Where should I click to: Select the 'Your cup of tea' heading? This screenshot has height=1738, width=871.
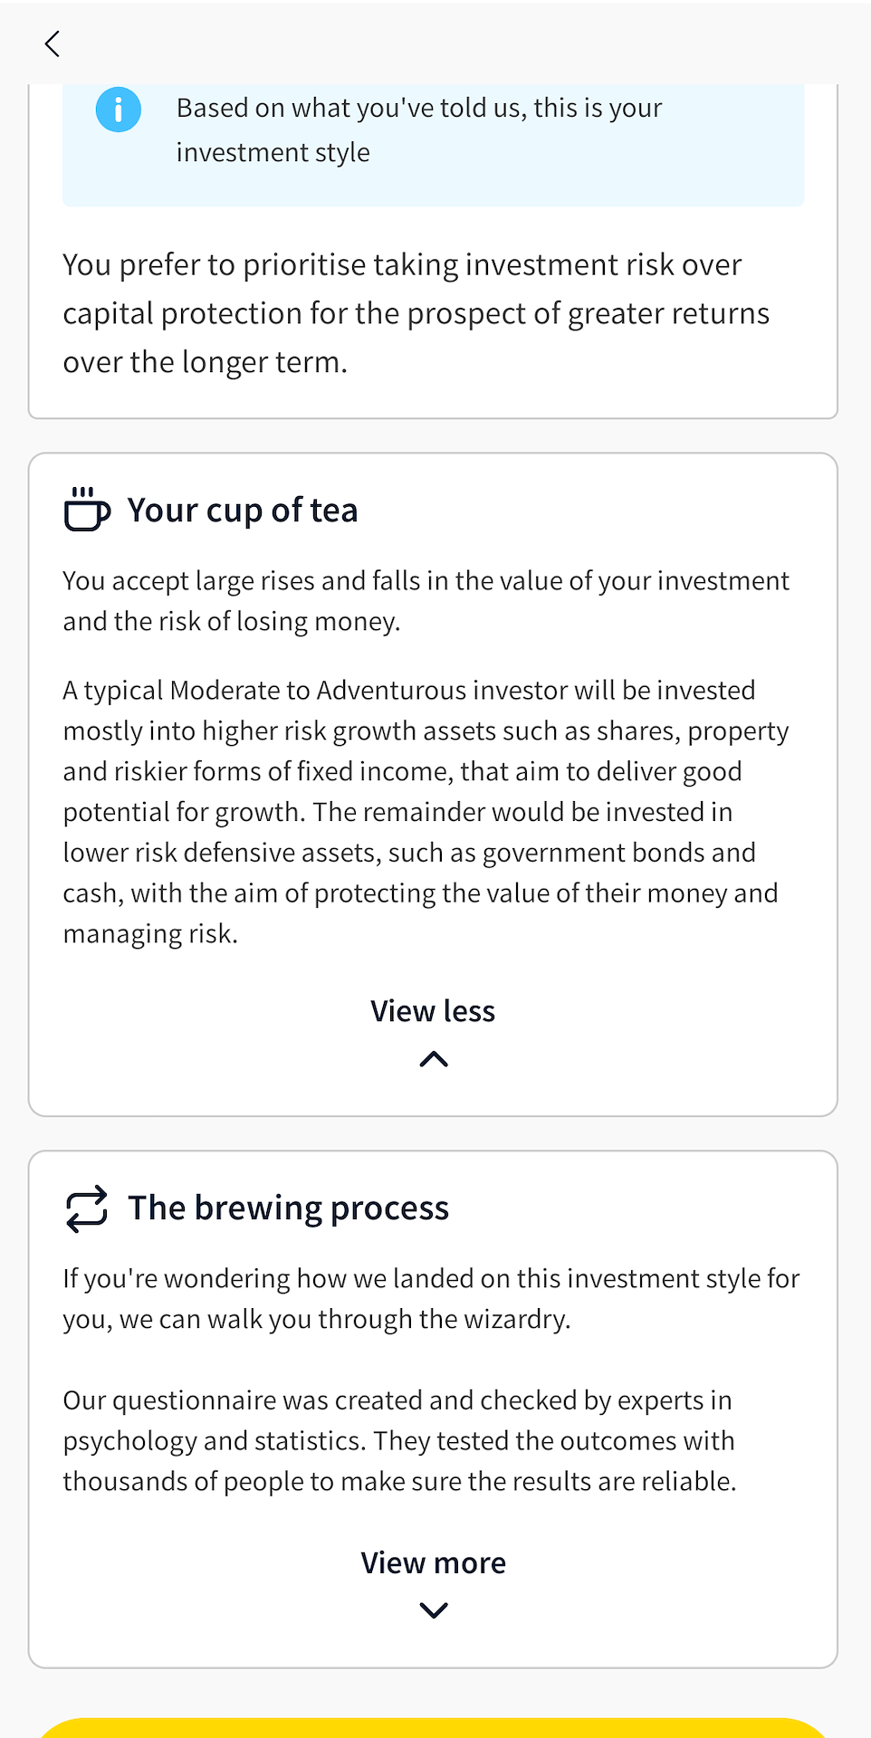[x=243, y=511]
